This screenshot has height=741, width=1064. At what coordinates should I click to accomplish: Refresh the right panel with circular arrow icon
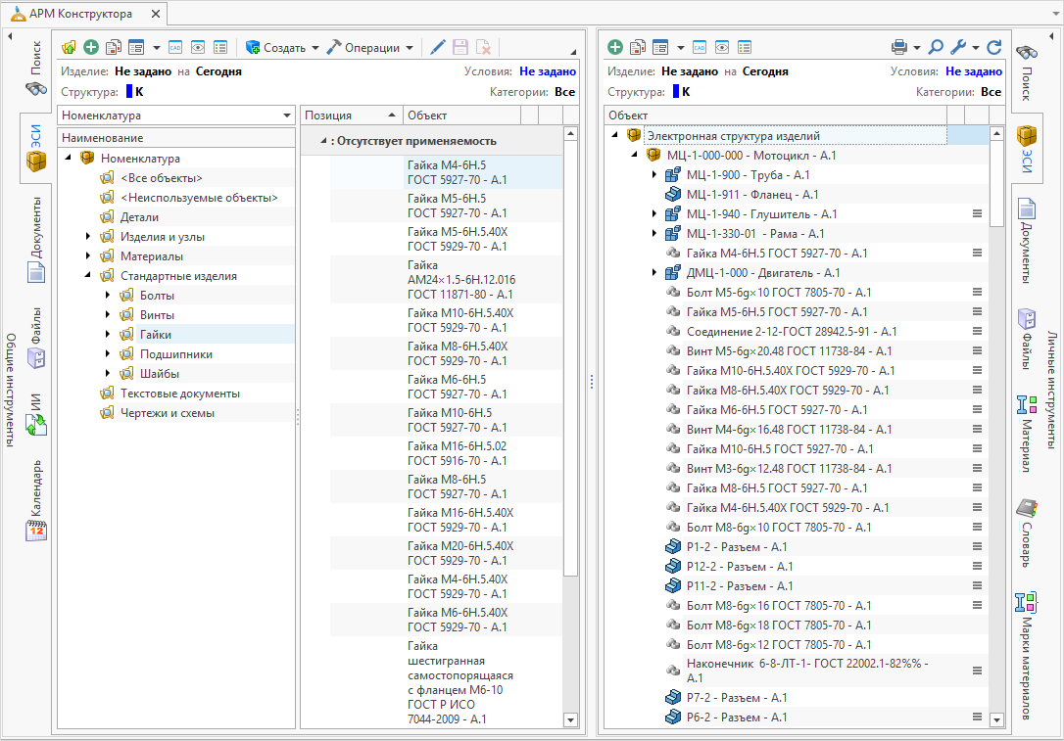tap(993, 47)
